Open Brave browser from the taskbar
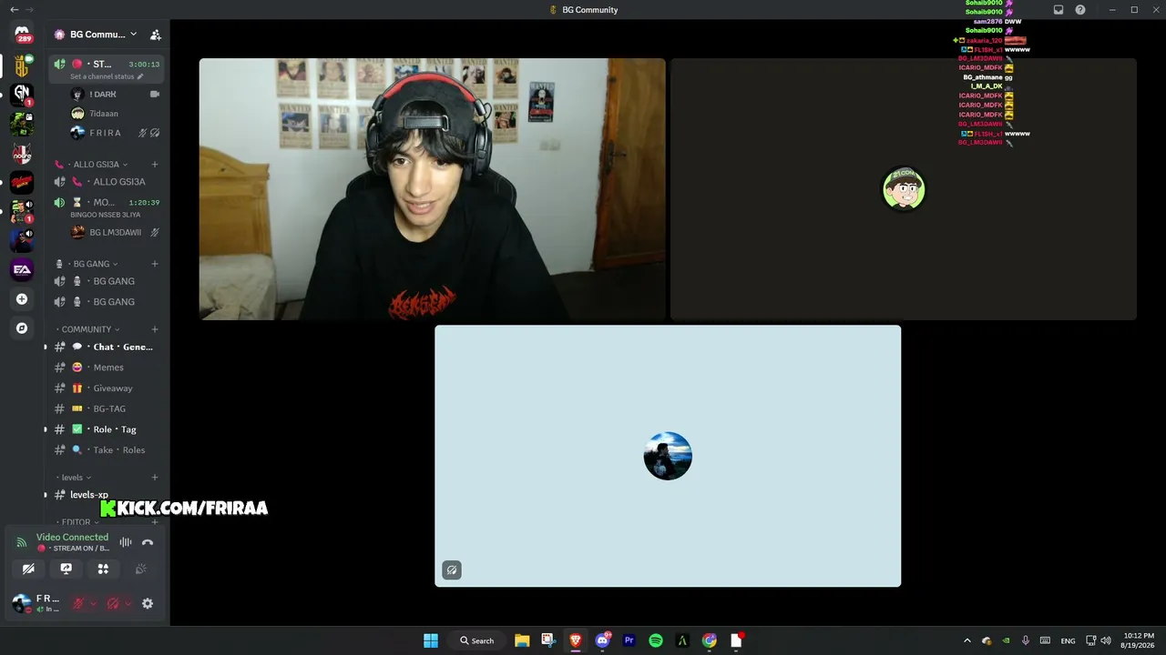The height and width of the screenshot is (655, 1166). point(576,640)
